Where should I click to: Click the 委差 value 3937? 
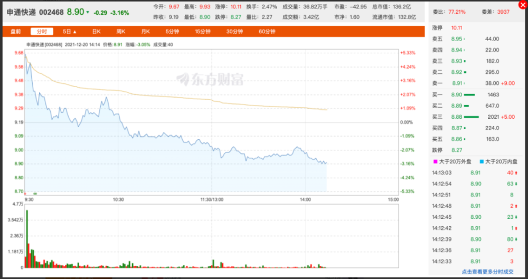pyautogui.click(x=504, y=12)
